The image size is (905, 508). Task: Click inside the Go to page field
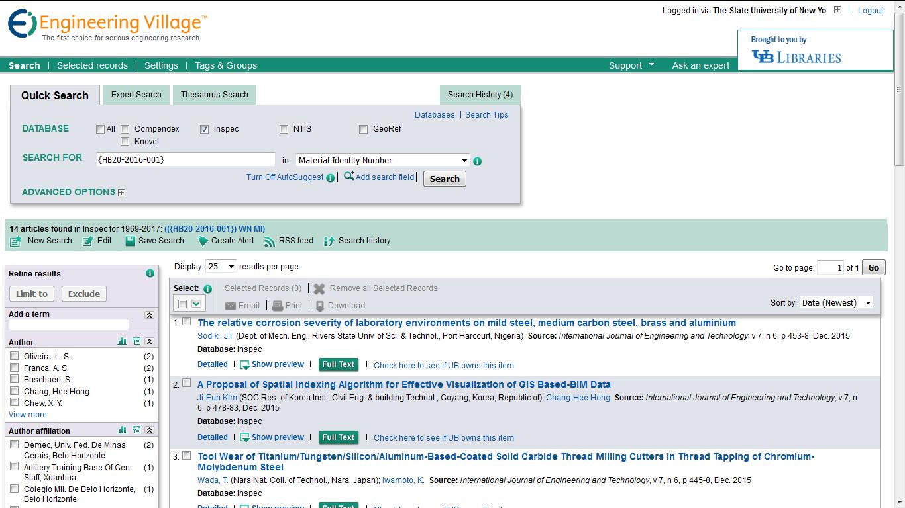[830, 267]
